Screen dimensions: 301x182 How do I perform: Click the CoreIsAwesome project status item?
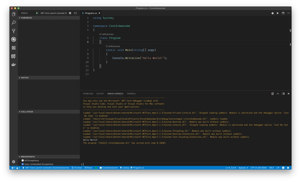pos(109,168)
